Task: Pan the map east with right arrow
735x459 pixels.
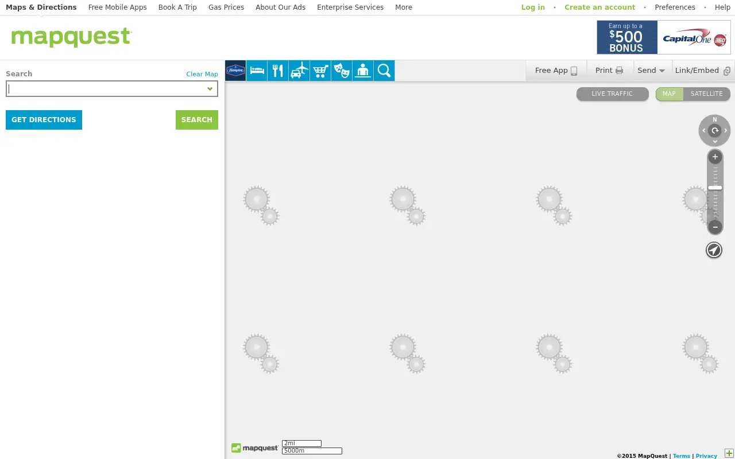Action: [726, 131]
